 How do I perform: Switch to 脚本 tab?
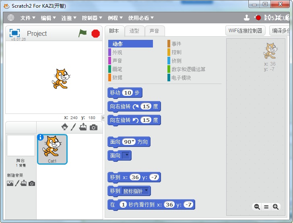pos(114,31)
